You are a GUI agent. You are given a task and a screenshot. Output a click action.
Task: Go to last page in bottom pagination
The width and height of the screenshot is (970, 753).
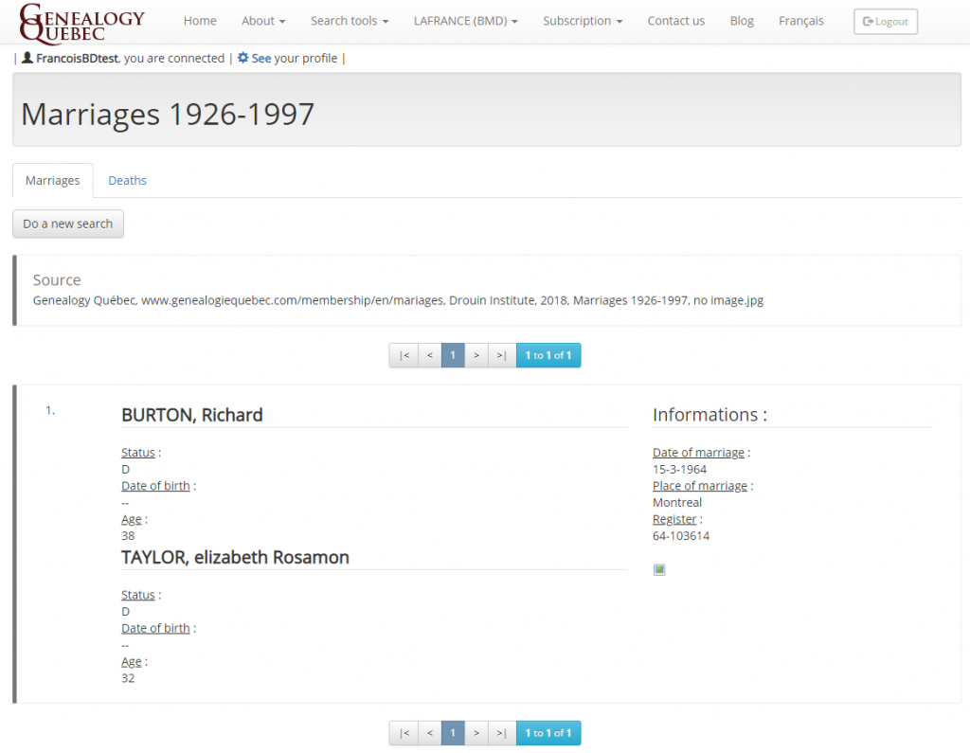click(x=502, y=732)
